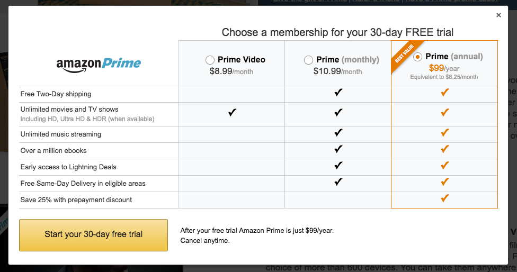Click the dialog heading about 30-day FREE trial
Image resolution: width=517 pixels, height=272 pixels.
coord(337,32)
